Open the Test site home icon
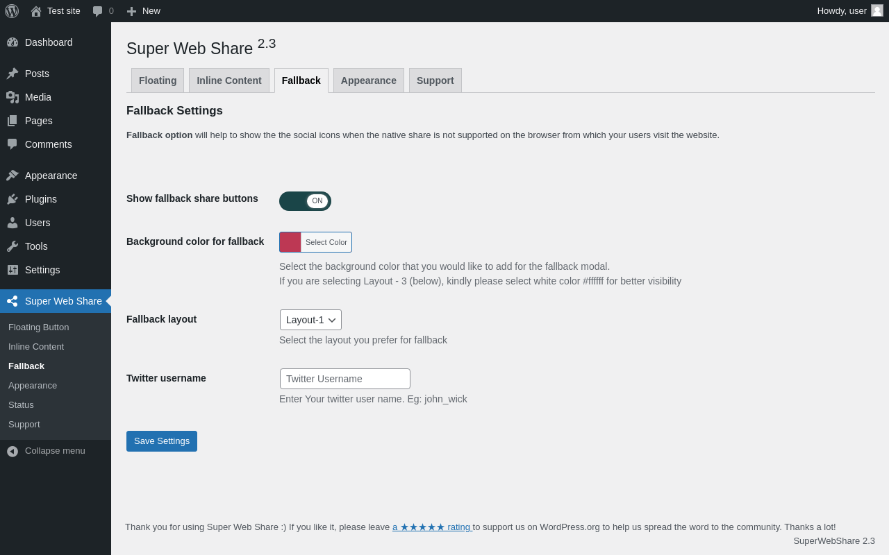The height and width of the screenshot is (555, 889). pyautogui.click(x=36, y=11)
